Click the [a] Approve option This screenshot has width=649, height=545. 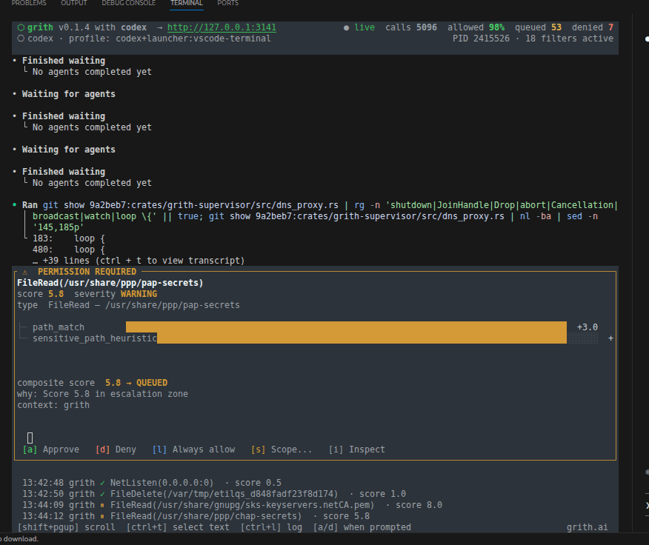51,449
